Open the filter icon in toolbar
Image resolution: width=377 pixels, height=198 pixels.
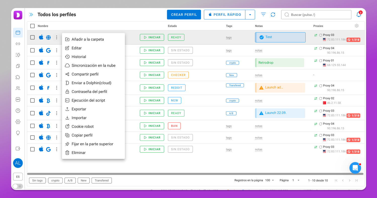tap(263, 15)
